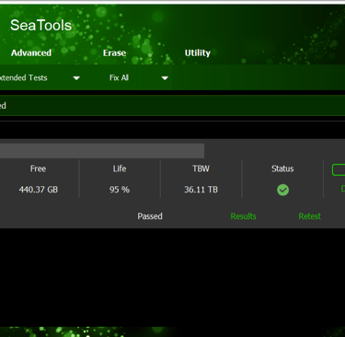Image resolution: width=345 pixels, height=337 pixels.
Task: Click the Passed test result text
Action: coord(150,216)
